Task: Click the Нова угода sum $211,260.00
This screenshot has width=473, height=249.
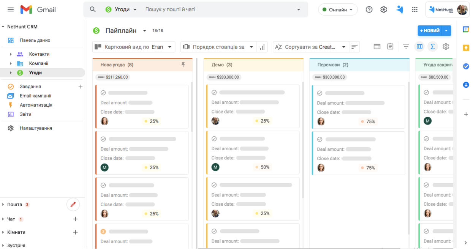Action: (113, 77)
